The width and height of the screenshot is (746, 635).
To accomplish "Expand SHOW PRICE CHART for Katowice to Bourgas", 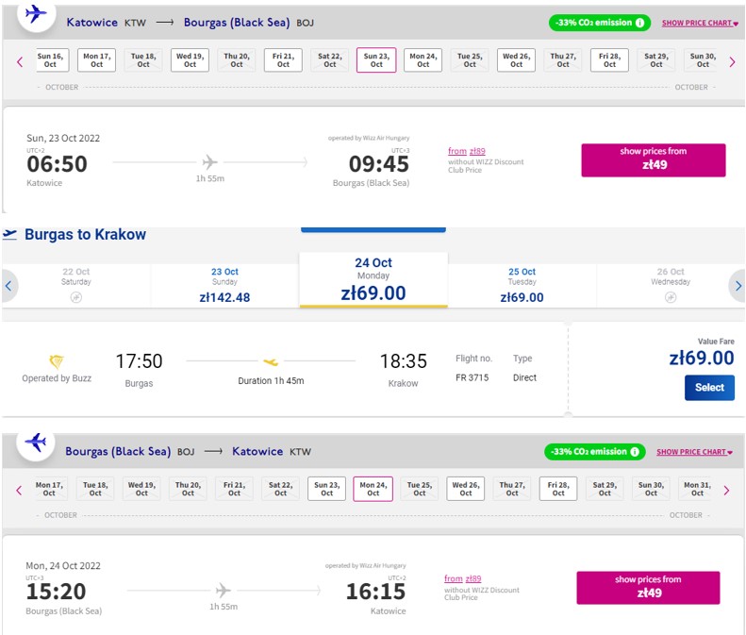I will (700, 23).
